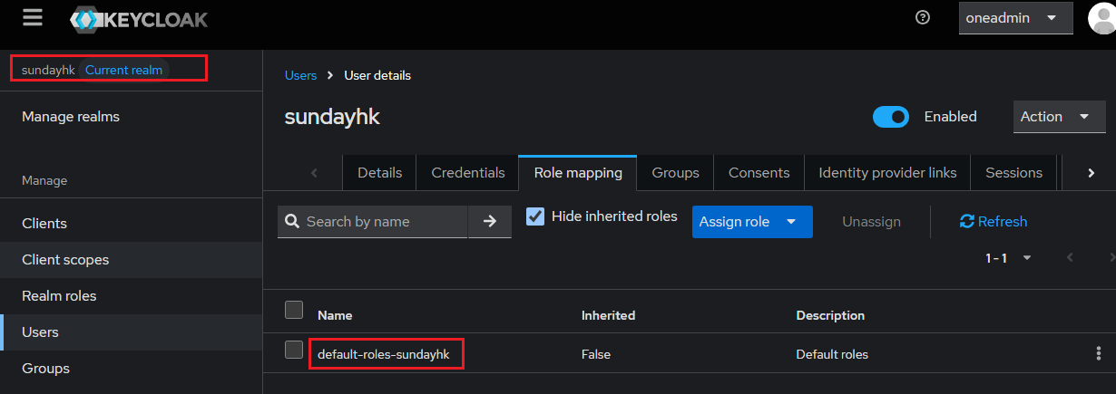Click the Unassign button
The width and height of the screenshot is (1116, 394).
coord(871,222)
